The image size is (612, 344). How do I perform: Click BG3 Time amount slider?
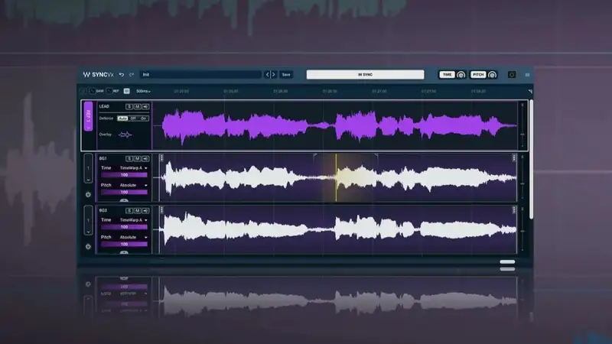[x=124, y=227]
